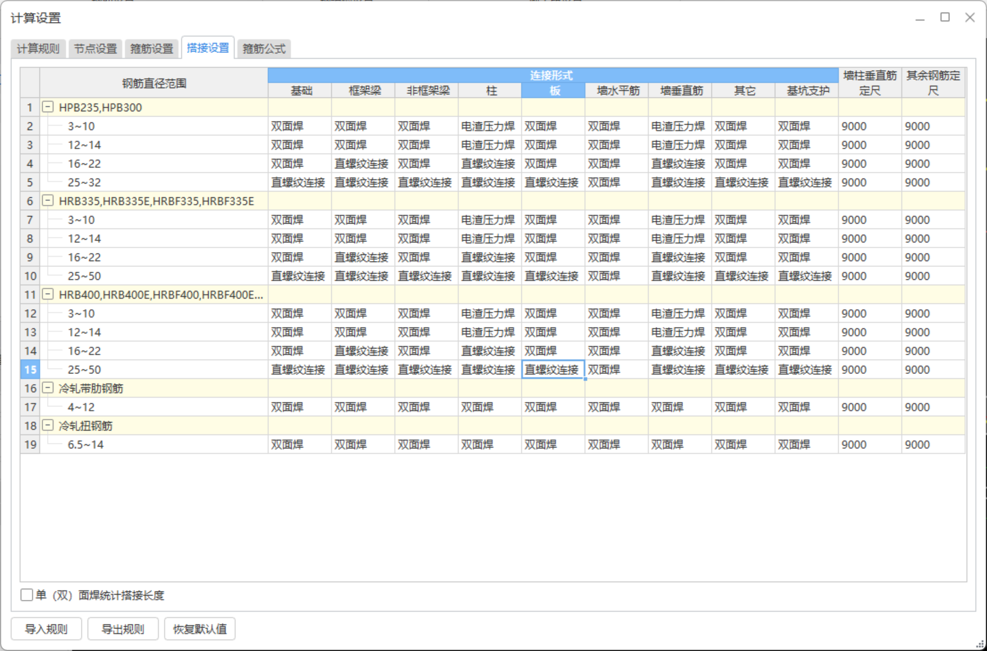Select the 搭接设置 tab

(x=208, y=48)
